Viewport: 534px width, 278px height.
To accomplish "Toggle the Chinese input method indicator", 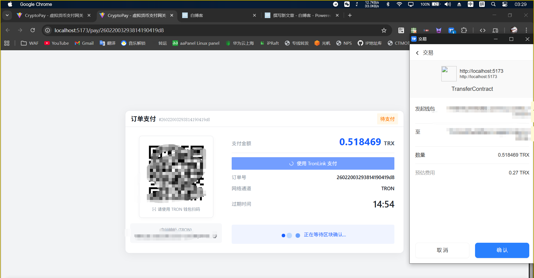I will [x=470, y=4].
